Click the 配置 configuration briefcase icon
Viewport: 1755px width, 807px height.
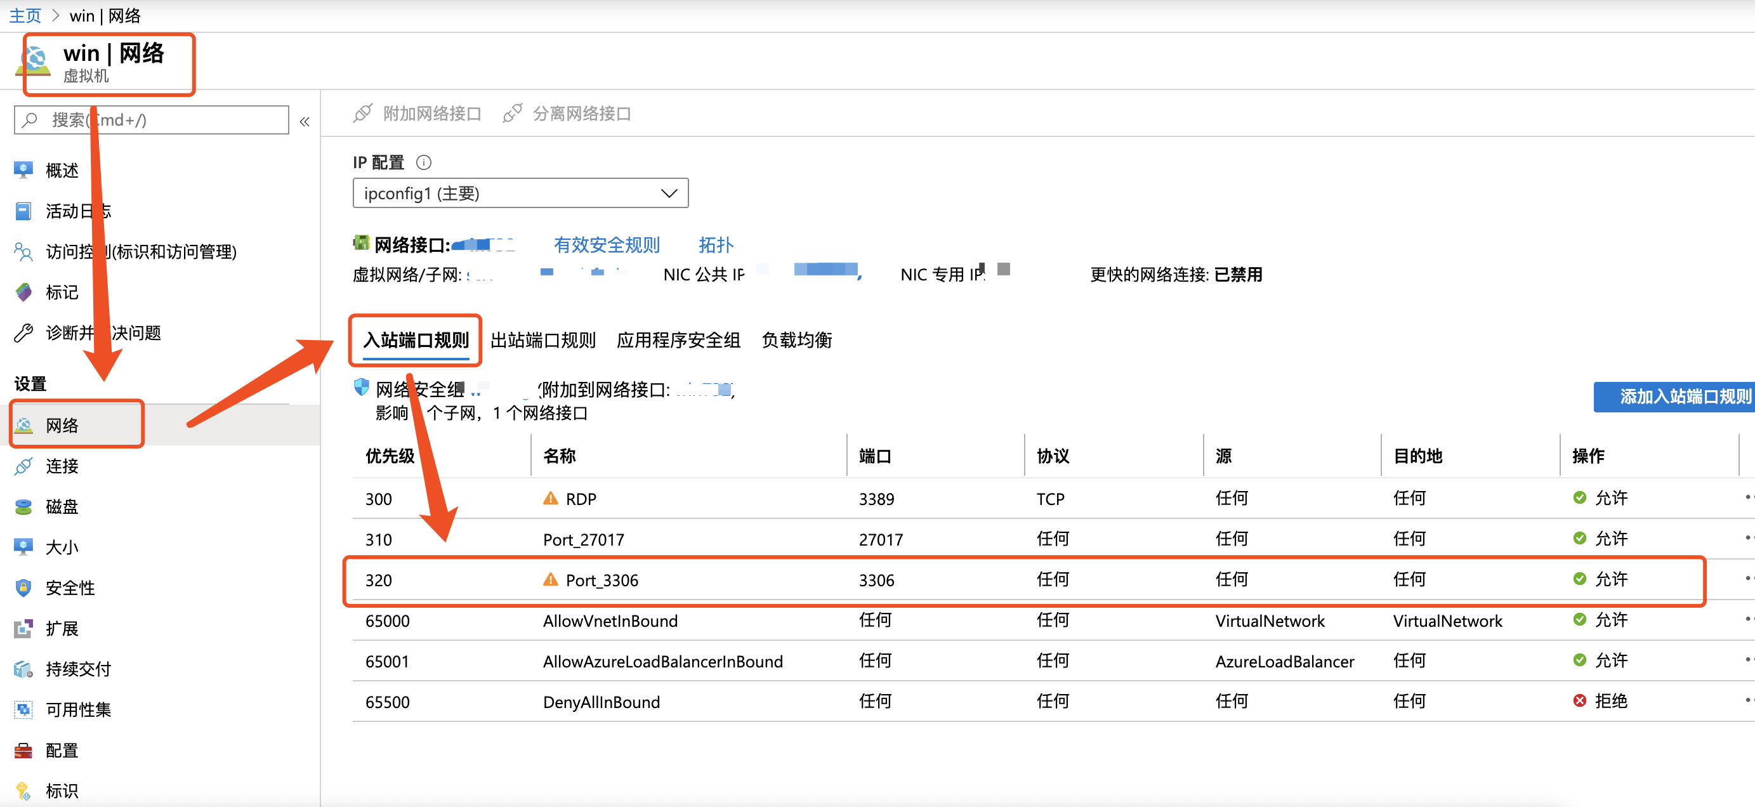(23, 750)
